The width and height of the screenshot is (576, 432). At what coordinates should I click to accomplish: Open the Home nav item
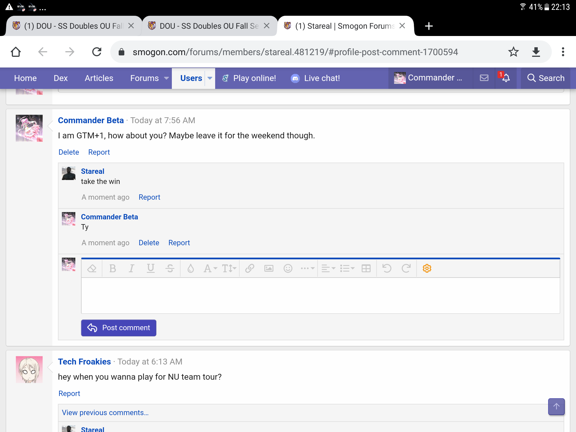tap(25, 78)
